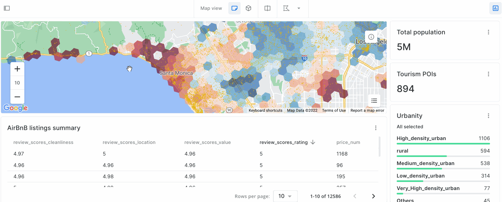502x202 pixels.
Task: Zoom out on the map
Action: [x=17, y=97]
